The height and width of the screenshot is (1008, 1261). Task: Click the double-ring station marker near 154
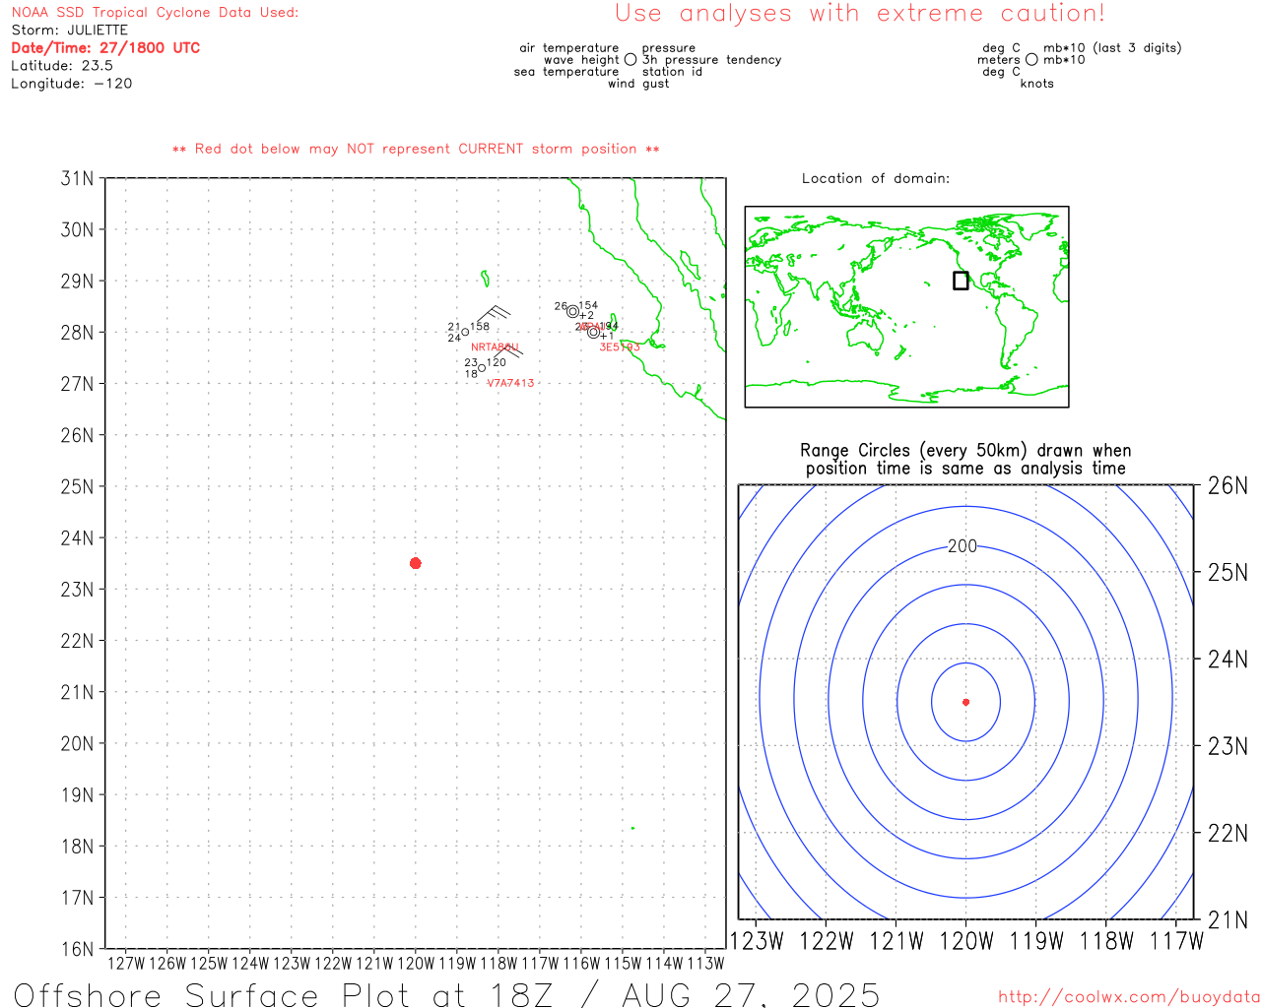572,311
